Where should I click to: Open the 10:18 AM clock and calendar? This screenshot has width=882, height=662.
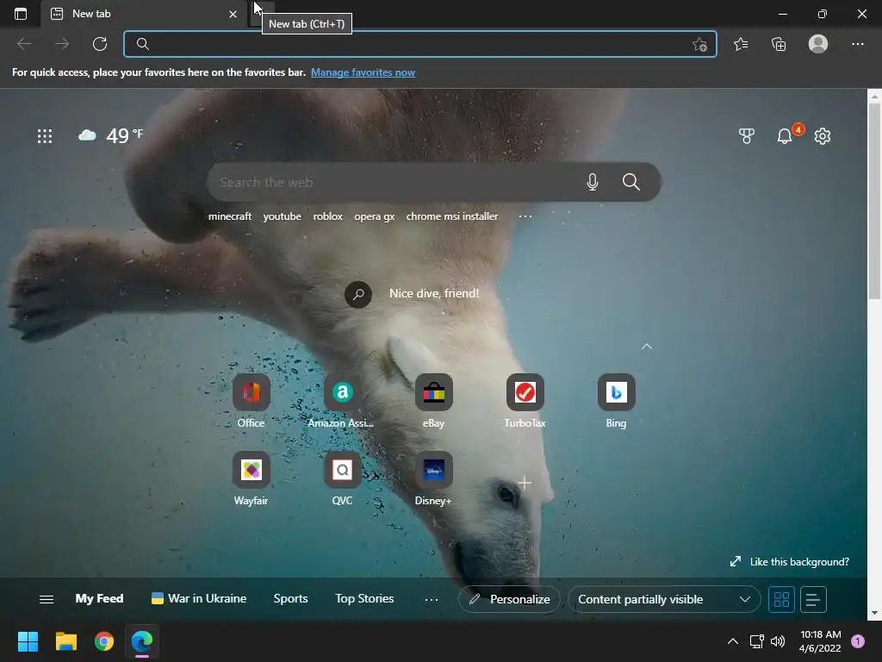point(820,641)
